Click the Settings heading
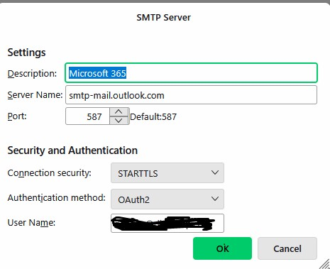 point(26,53)
